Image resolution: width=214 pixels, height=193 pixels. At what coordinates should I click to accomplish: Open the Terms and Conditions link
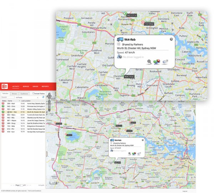click(34, 191)
